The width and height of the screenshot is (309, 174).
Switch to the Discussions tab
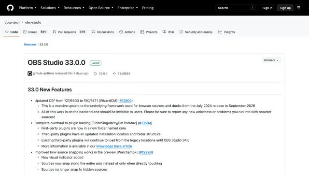tap(102, 32)
